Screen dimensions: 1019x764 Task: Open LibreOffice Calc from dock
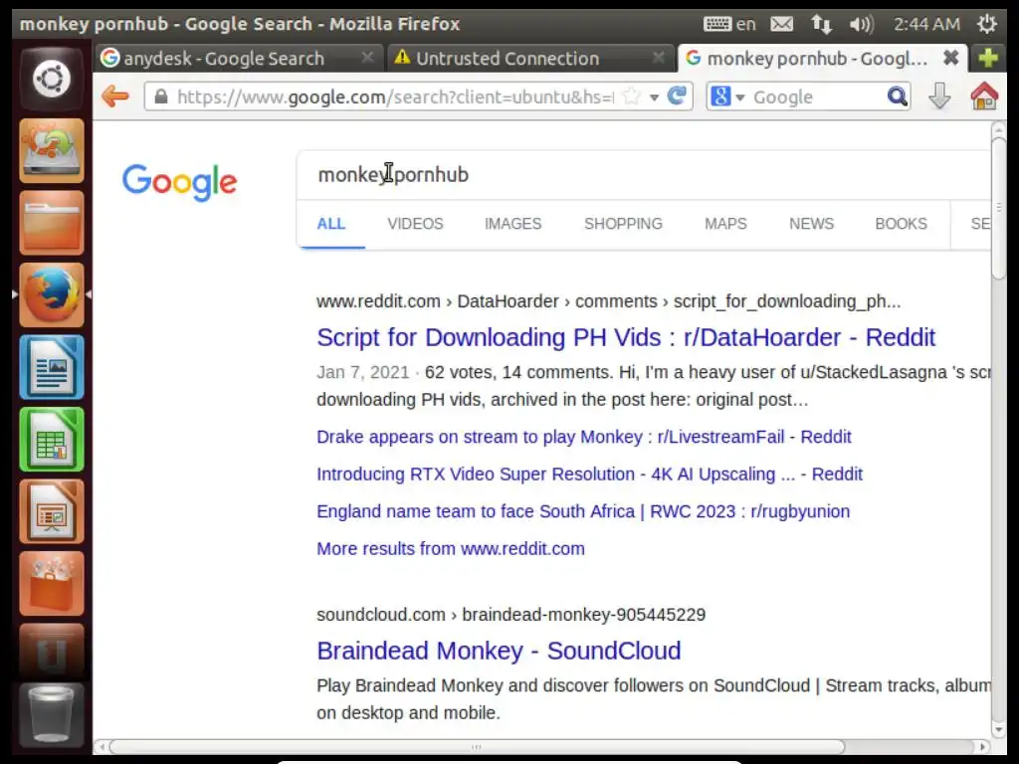click(52, 439)
